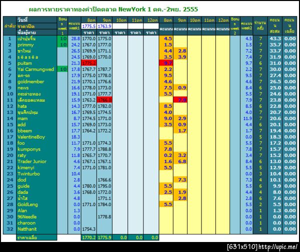Select price 1795.0 in guide's row
The height and width of the screenshot is (252, 300).
click(104, 186)
